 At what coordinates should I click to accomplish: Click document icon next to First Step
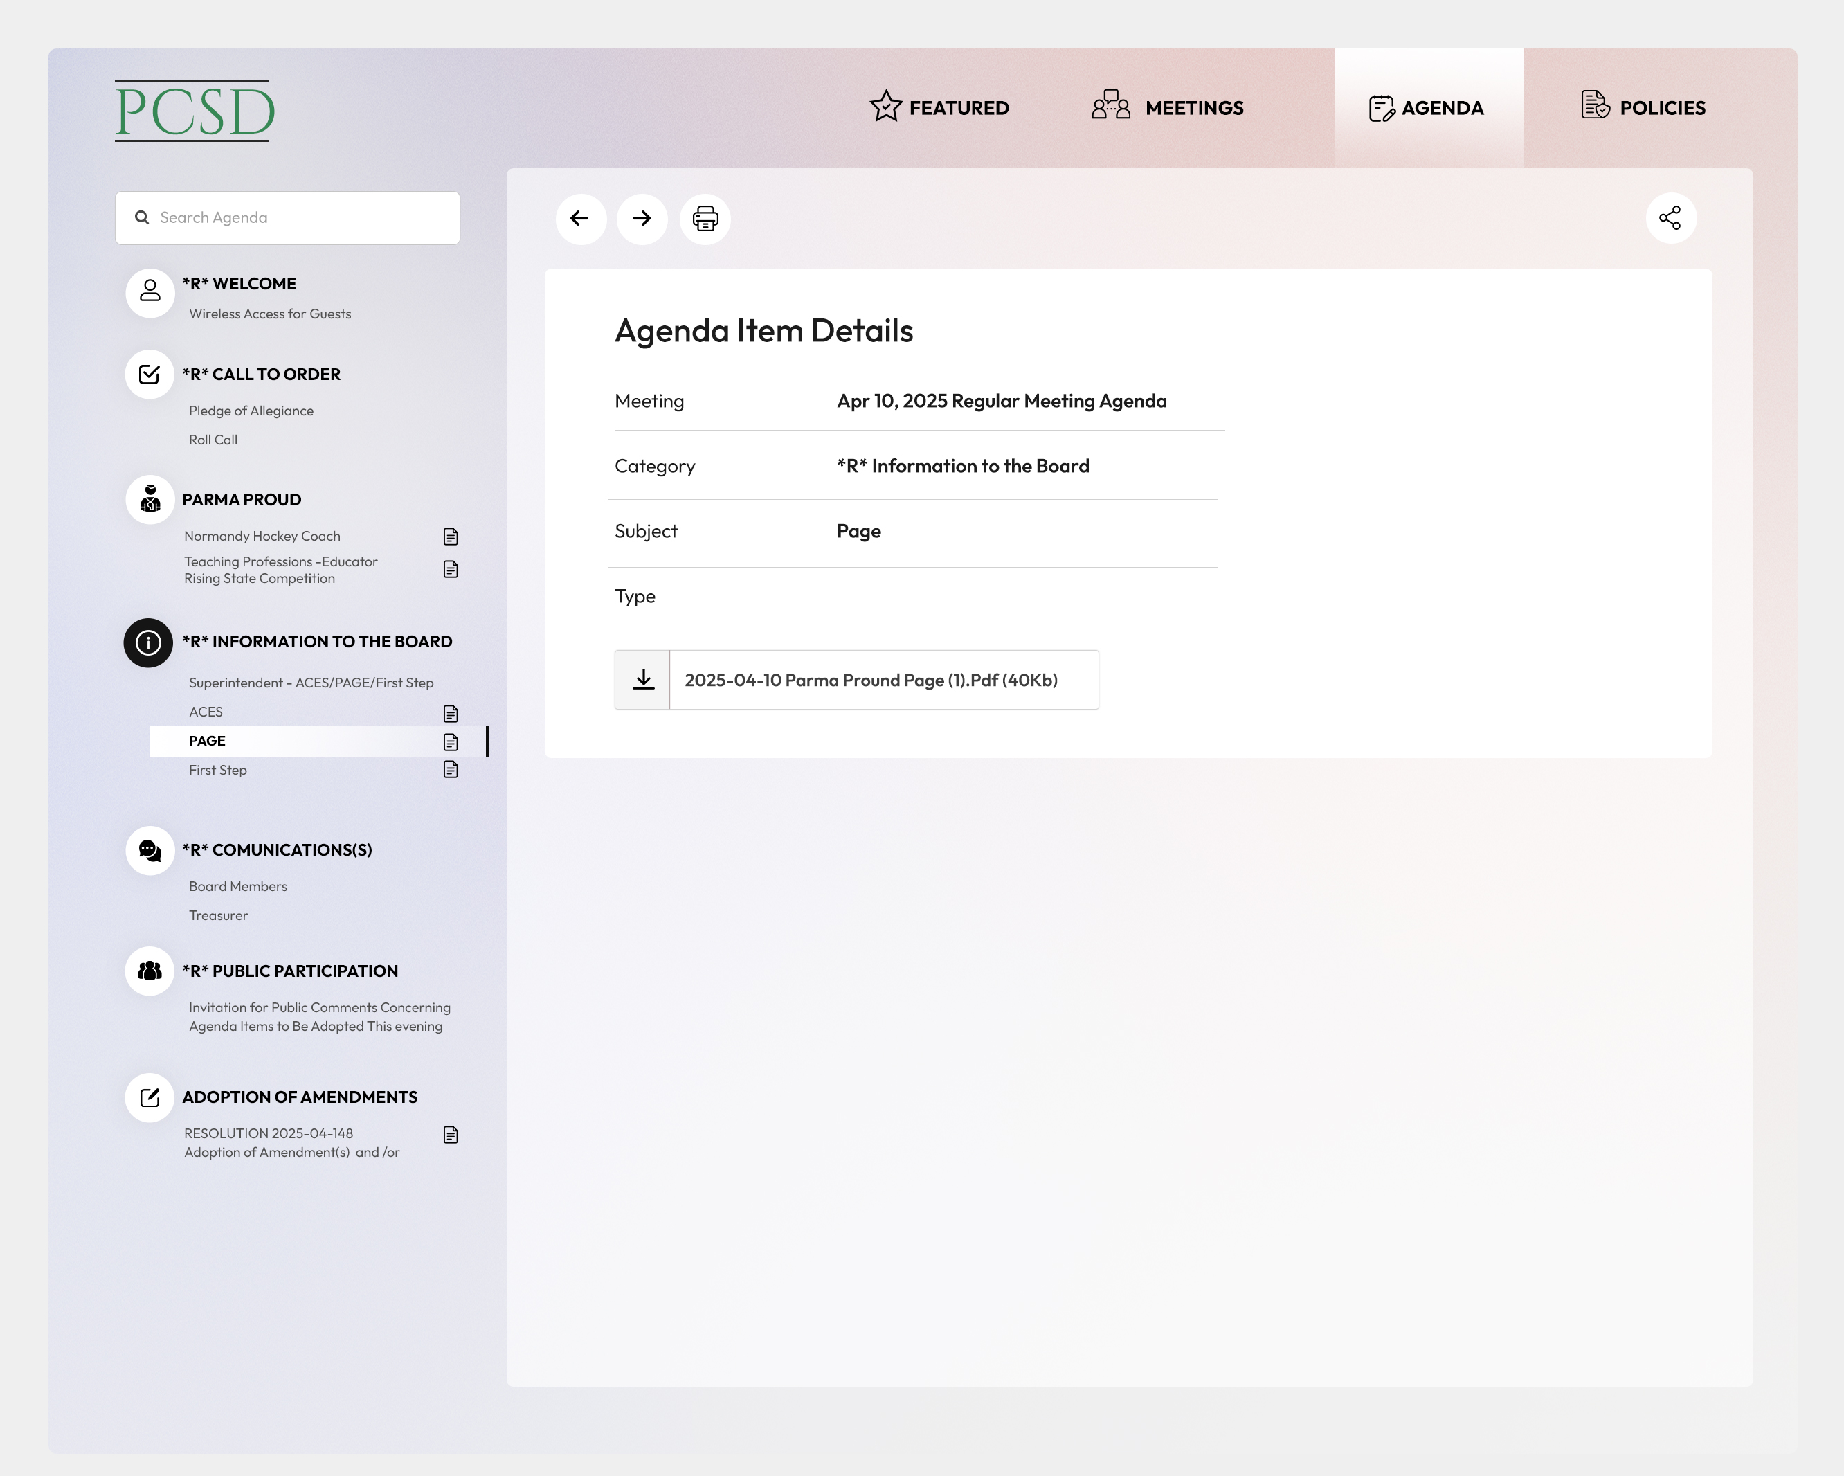(451, 770)
